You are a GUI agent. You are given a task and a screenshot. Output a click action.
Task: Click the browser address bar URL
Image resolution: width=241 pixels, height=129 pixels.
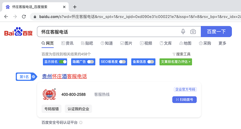tap(140, 17)
